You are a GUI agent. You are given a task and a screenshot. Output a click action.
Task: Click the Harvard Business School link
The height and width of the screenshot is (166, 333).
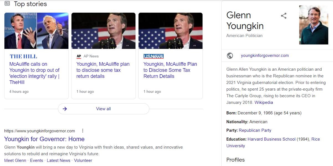[271, 139]
